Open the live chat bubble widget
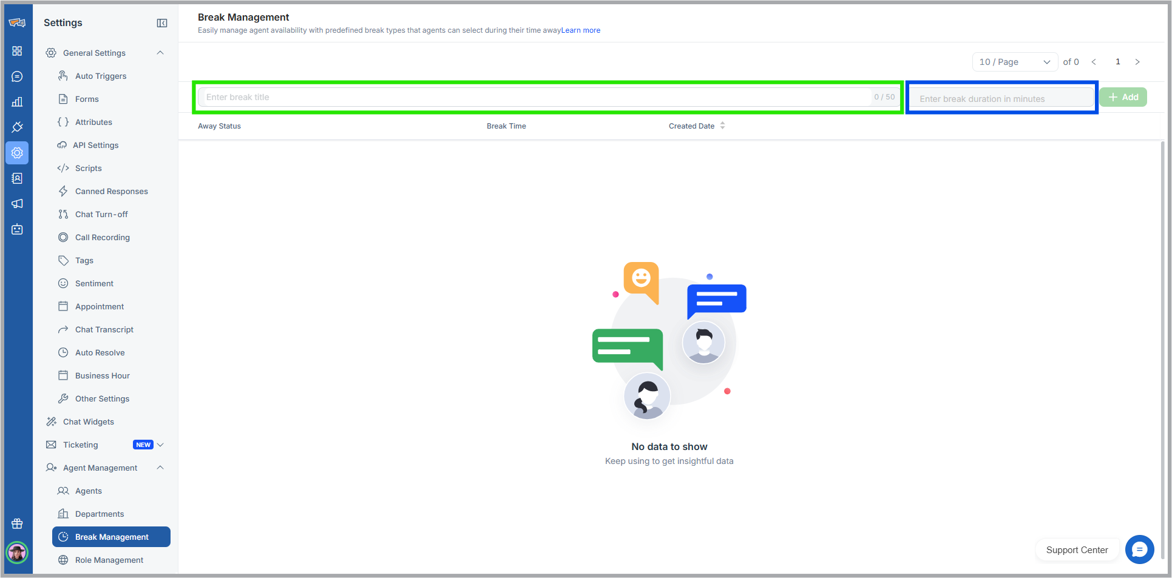 pos(1139,549)
